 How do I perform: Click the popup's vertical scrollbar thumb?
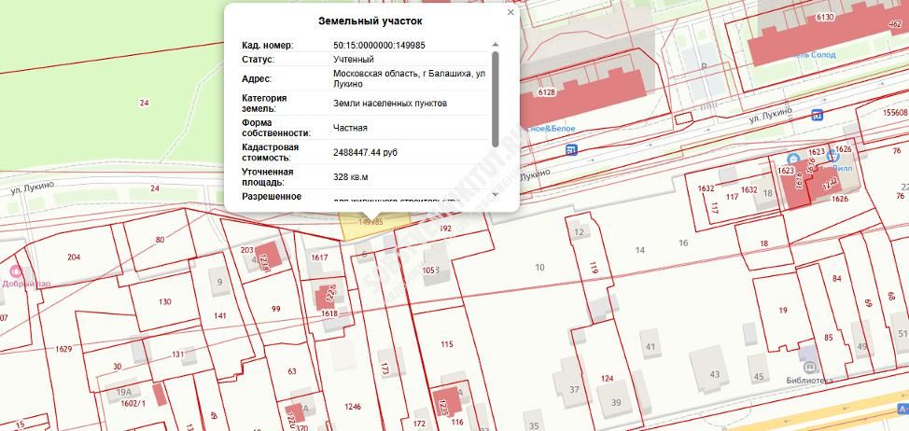pos(495,93)
